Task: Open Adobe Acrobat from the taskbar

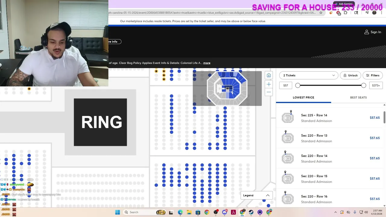Action: tap(233, 212)
